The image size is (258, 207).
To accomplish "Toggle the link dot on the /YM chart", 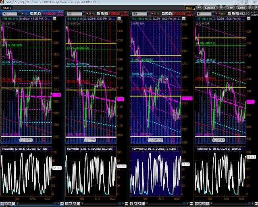I will [x=1, y=14].
